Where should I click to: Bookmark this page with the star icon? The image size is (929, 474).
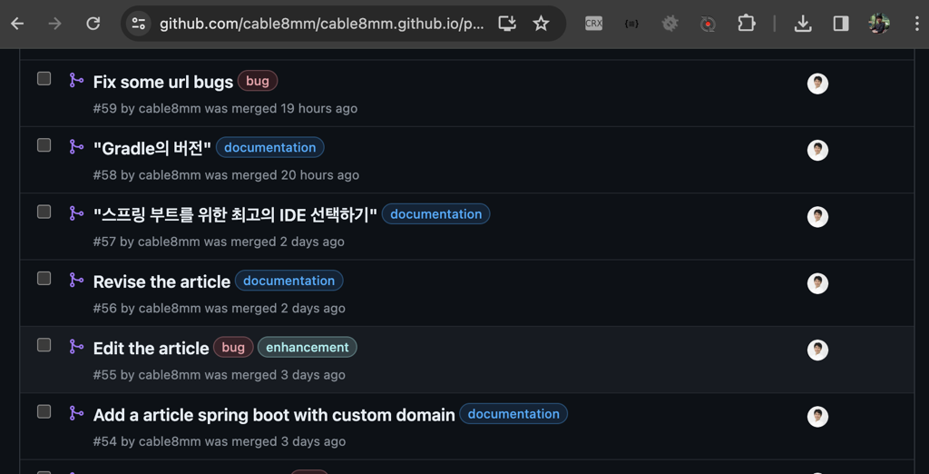pyautogui.click(x=542, y=24)
